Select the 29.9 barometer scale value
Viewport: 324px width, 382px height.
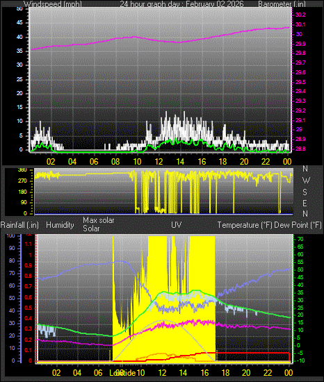[300, 44]
